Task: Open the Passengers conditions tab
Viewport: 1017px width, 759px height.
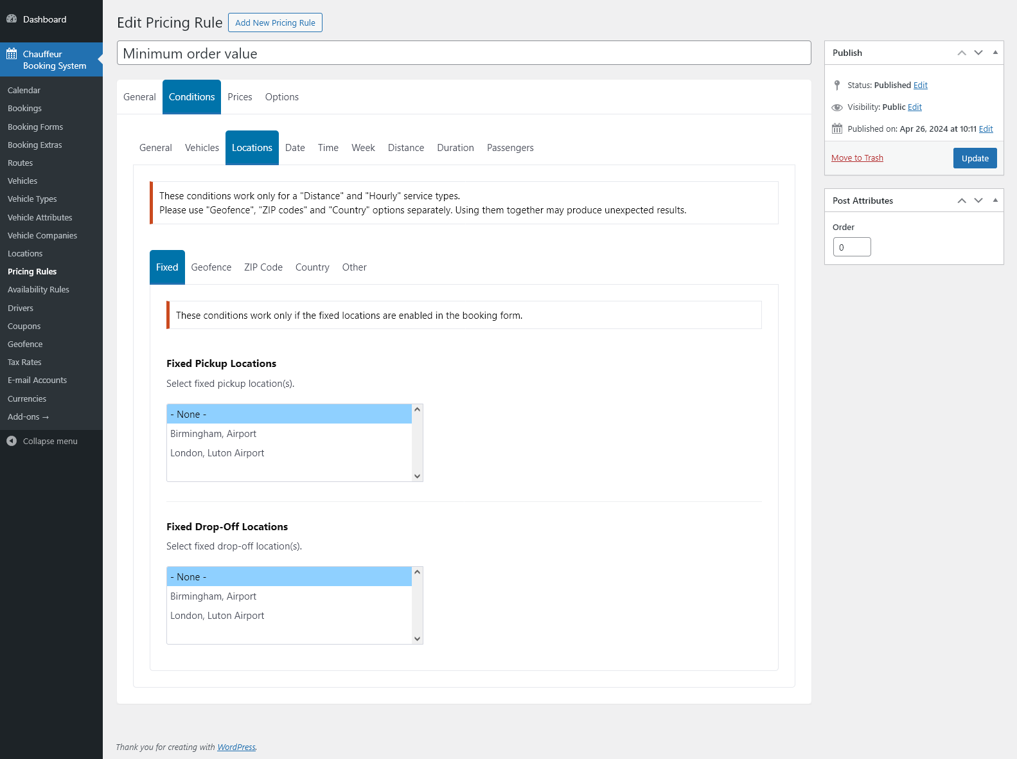Action: tap(510, 148)
